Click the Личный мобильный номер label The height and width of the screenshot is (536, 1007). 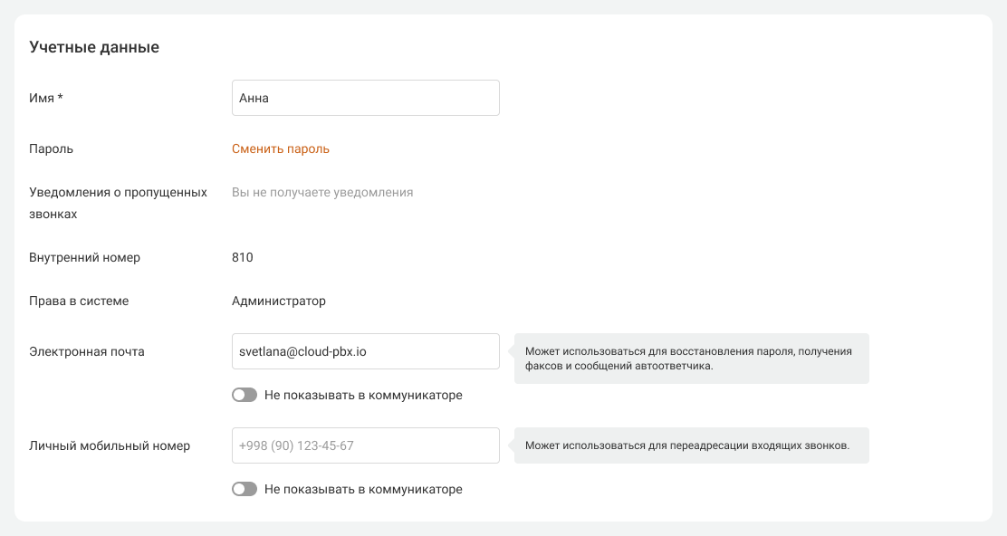pyautogui.click(x=110, y=446)
